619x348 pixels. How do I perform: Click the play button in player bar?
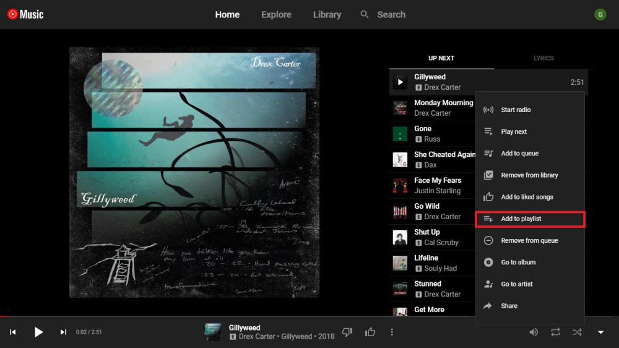38,333
